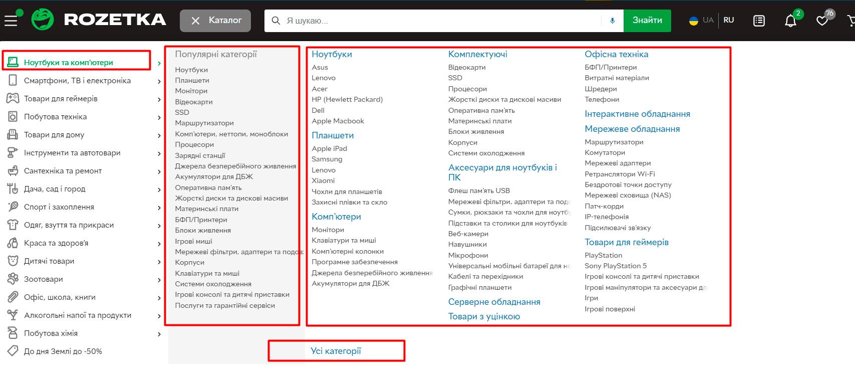Open Зарядні станції in popular categories
This screenshot has height=367, width=855.
point(200,155)
